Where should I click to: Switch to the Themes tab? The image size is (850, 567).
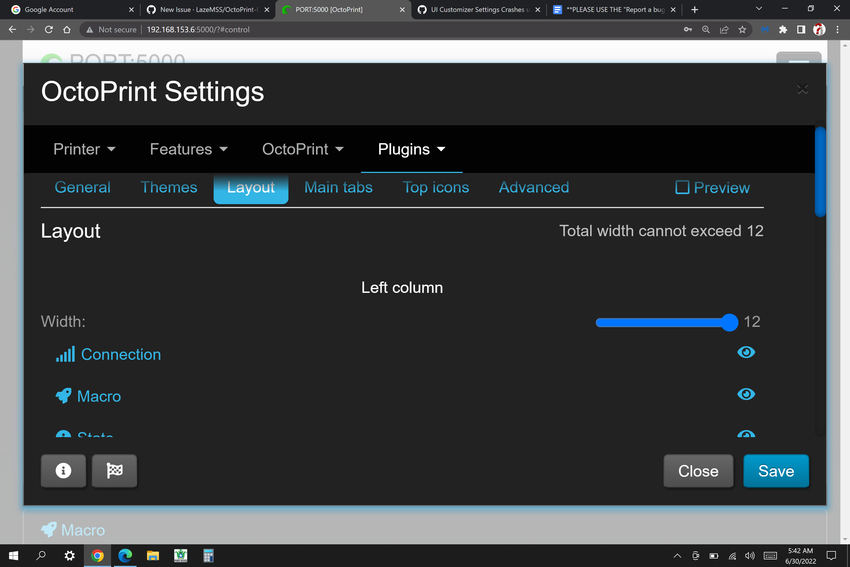pyautogui.click(x=169, y=187)
